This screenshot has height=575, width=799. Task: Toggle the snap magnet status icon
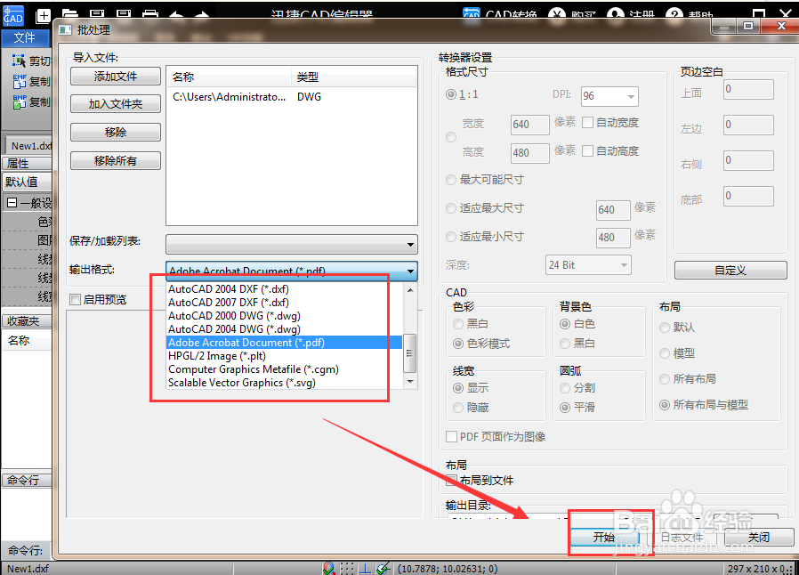point(328,568)
